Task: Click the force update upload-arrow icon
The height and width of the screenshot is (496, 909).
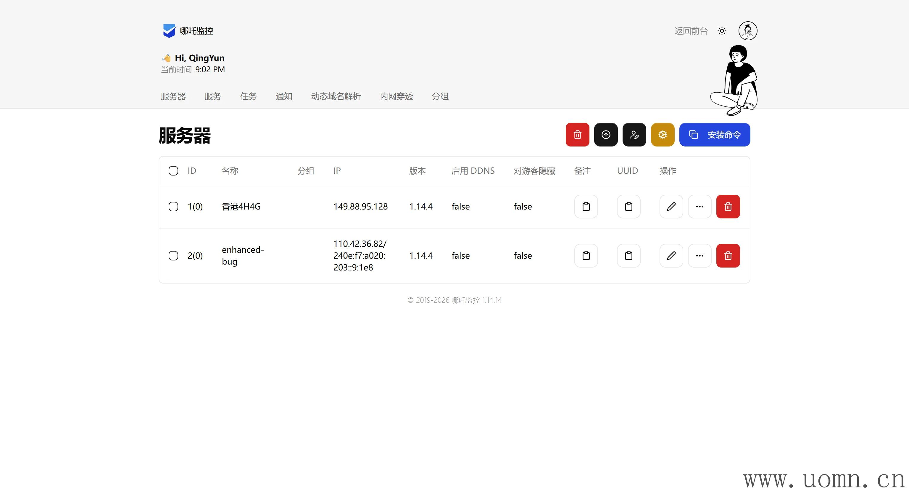Action: pyautogui.click(x=605, y=134)
